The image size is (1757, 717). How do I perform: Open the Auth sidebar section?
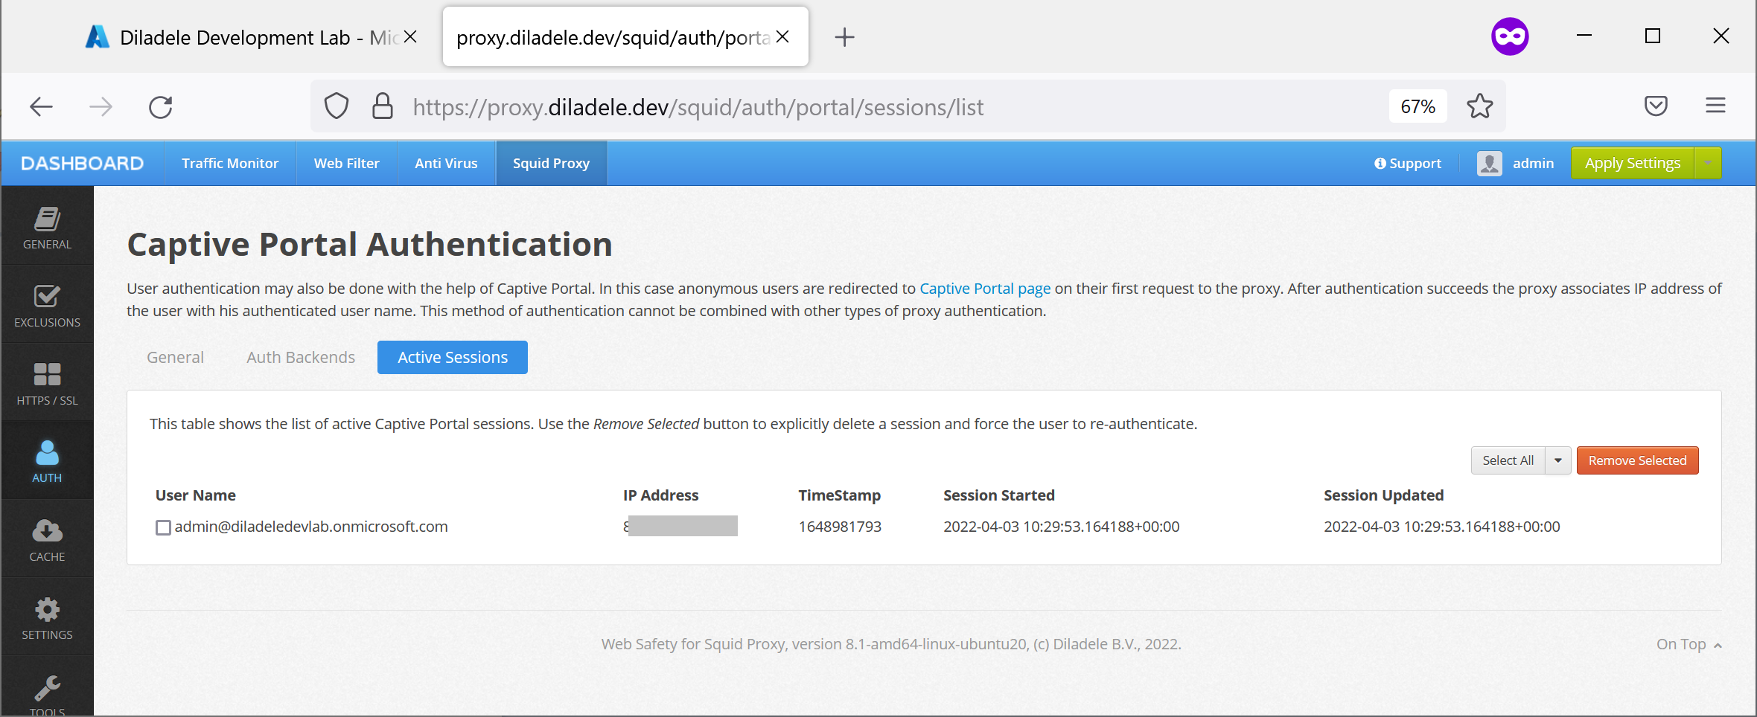[x=47, y=460]
